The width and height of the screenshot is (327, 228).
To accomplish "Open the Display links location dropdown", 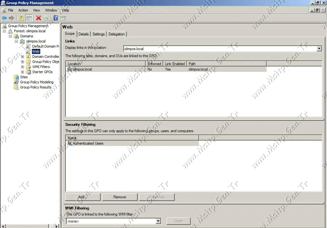I will tap(319, 49).
